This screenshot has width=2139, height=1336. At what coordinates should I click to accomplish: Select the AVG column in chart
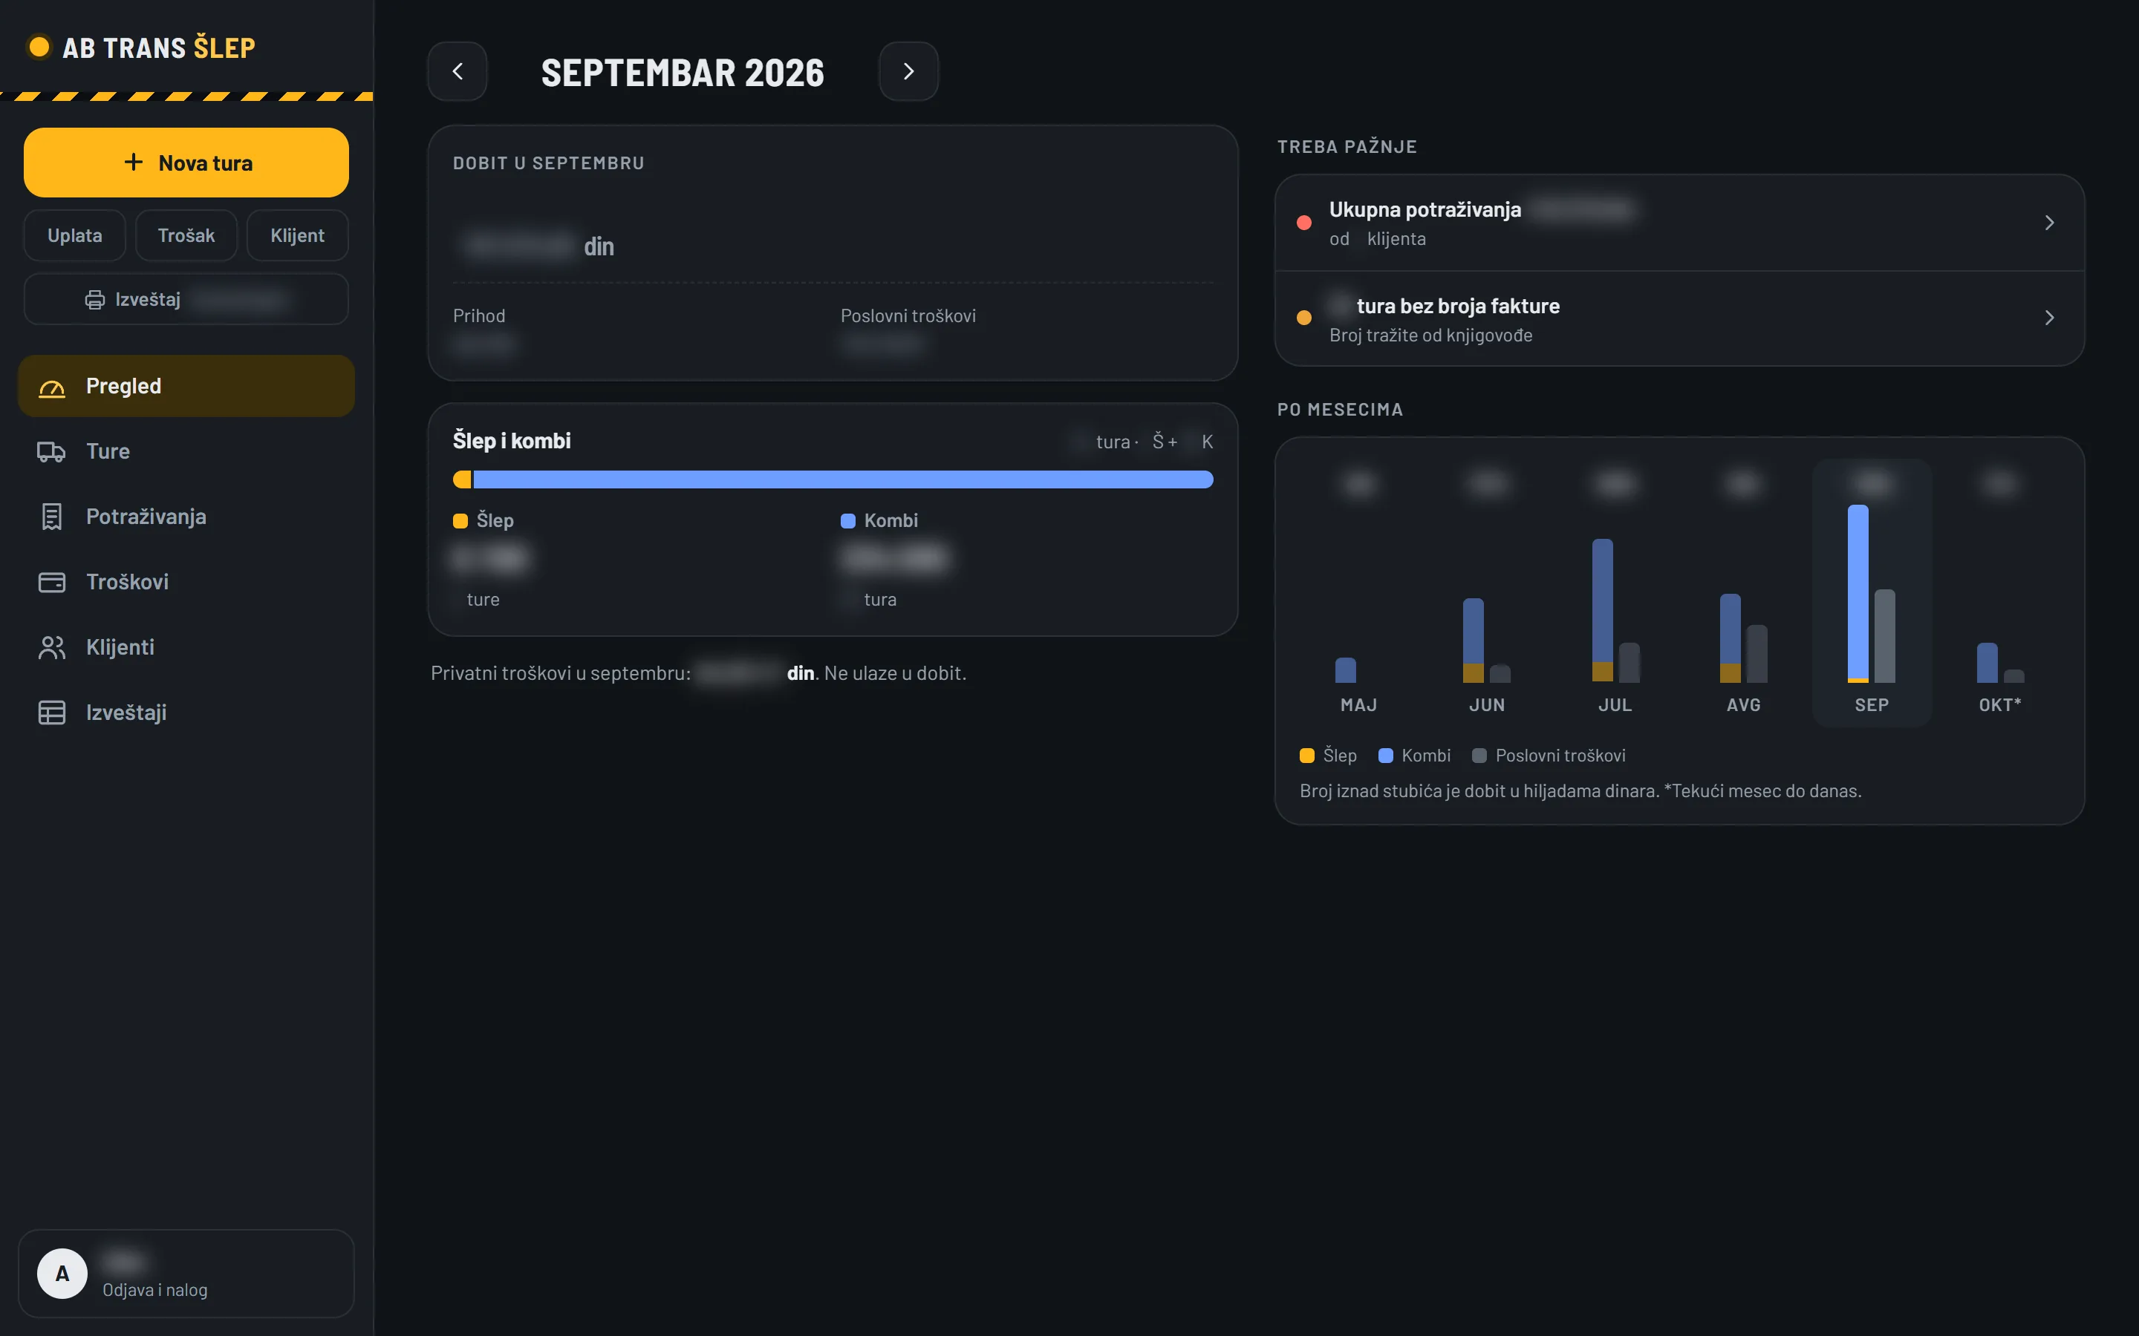[1743, 593]
